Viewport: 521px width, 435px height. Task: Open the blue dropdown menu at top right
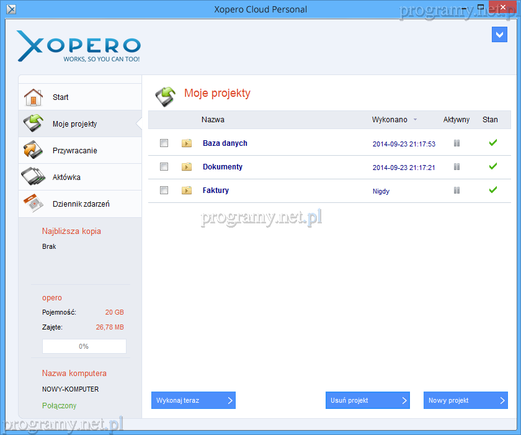click(499, 35)
